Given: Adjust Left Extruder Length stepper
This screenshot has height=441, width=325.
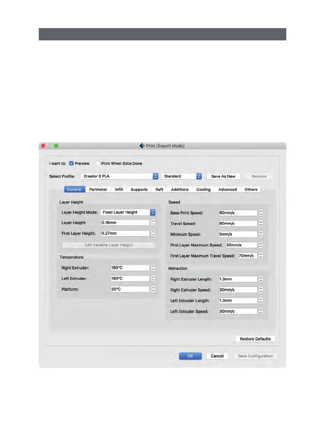Looking at the screenshot, I should (261, 300).
